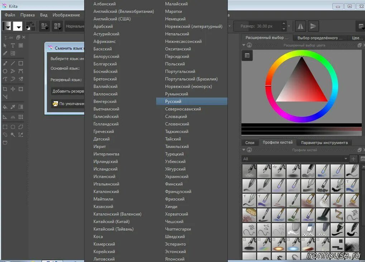Select the Measure tool
365x262 pixels.
click(x=5, y=97)
